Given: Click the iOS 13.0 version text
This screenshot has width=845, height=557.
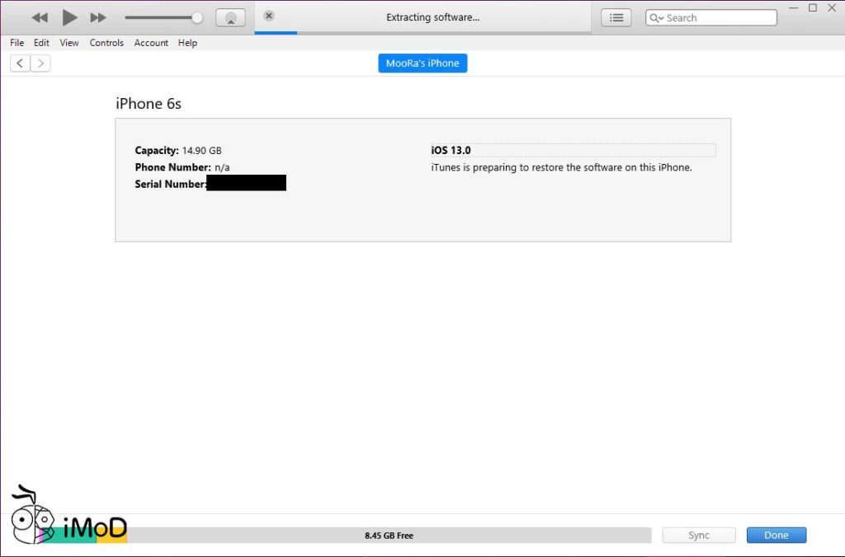Looking at the screenshot, I should point(451,150).
